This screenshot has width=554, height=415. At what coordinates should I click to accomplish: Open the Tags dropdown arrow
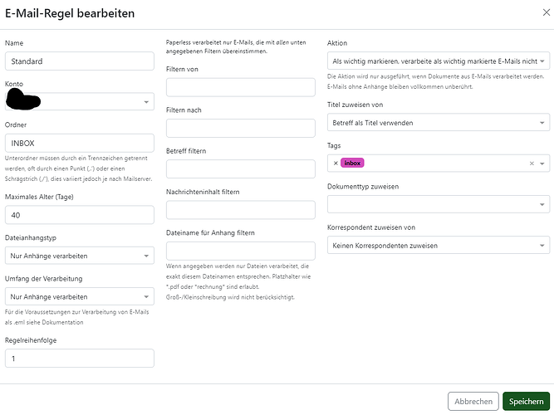click(x=542, y=164)
